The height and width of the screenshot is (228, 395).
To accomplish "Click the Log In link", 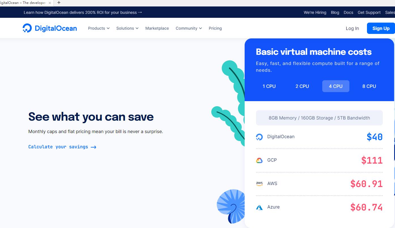I will tap(352, 28).
